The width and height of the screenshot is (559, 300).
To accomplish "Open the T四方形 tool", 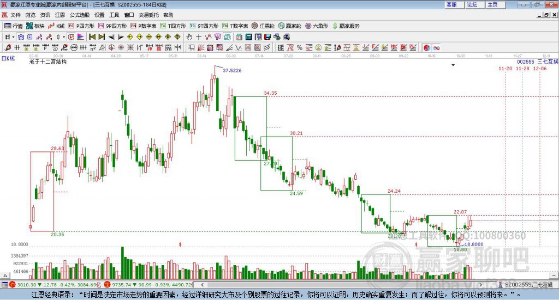I will coord(173,26).
